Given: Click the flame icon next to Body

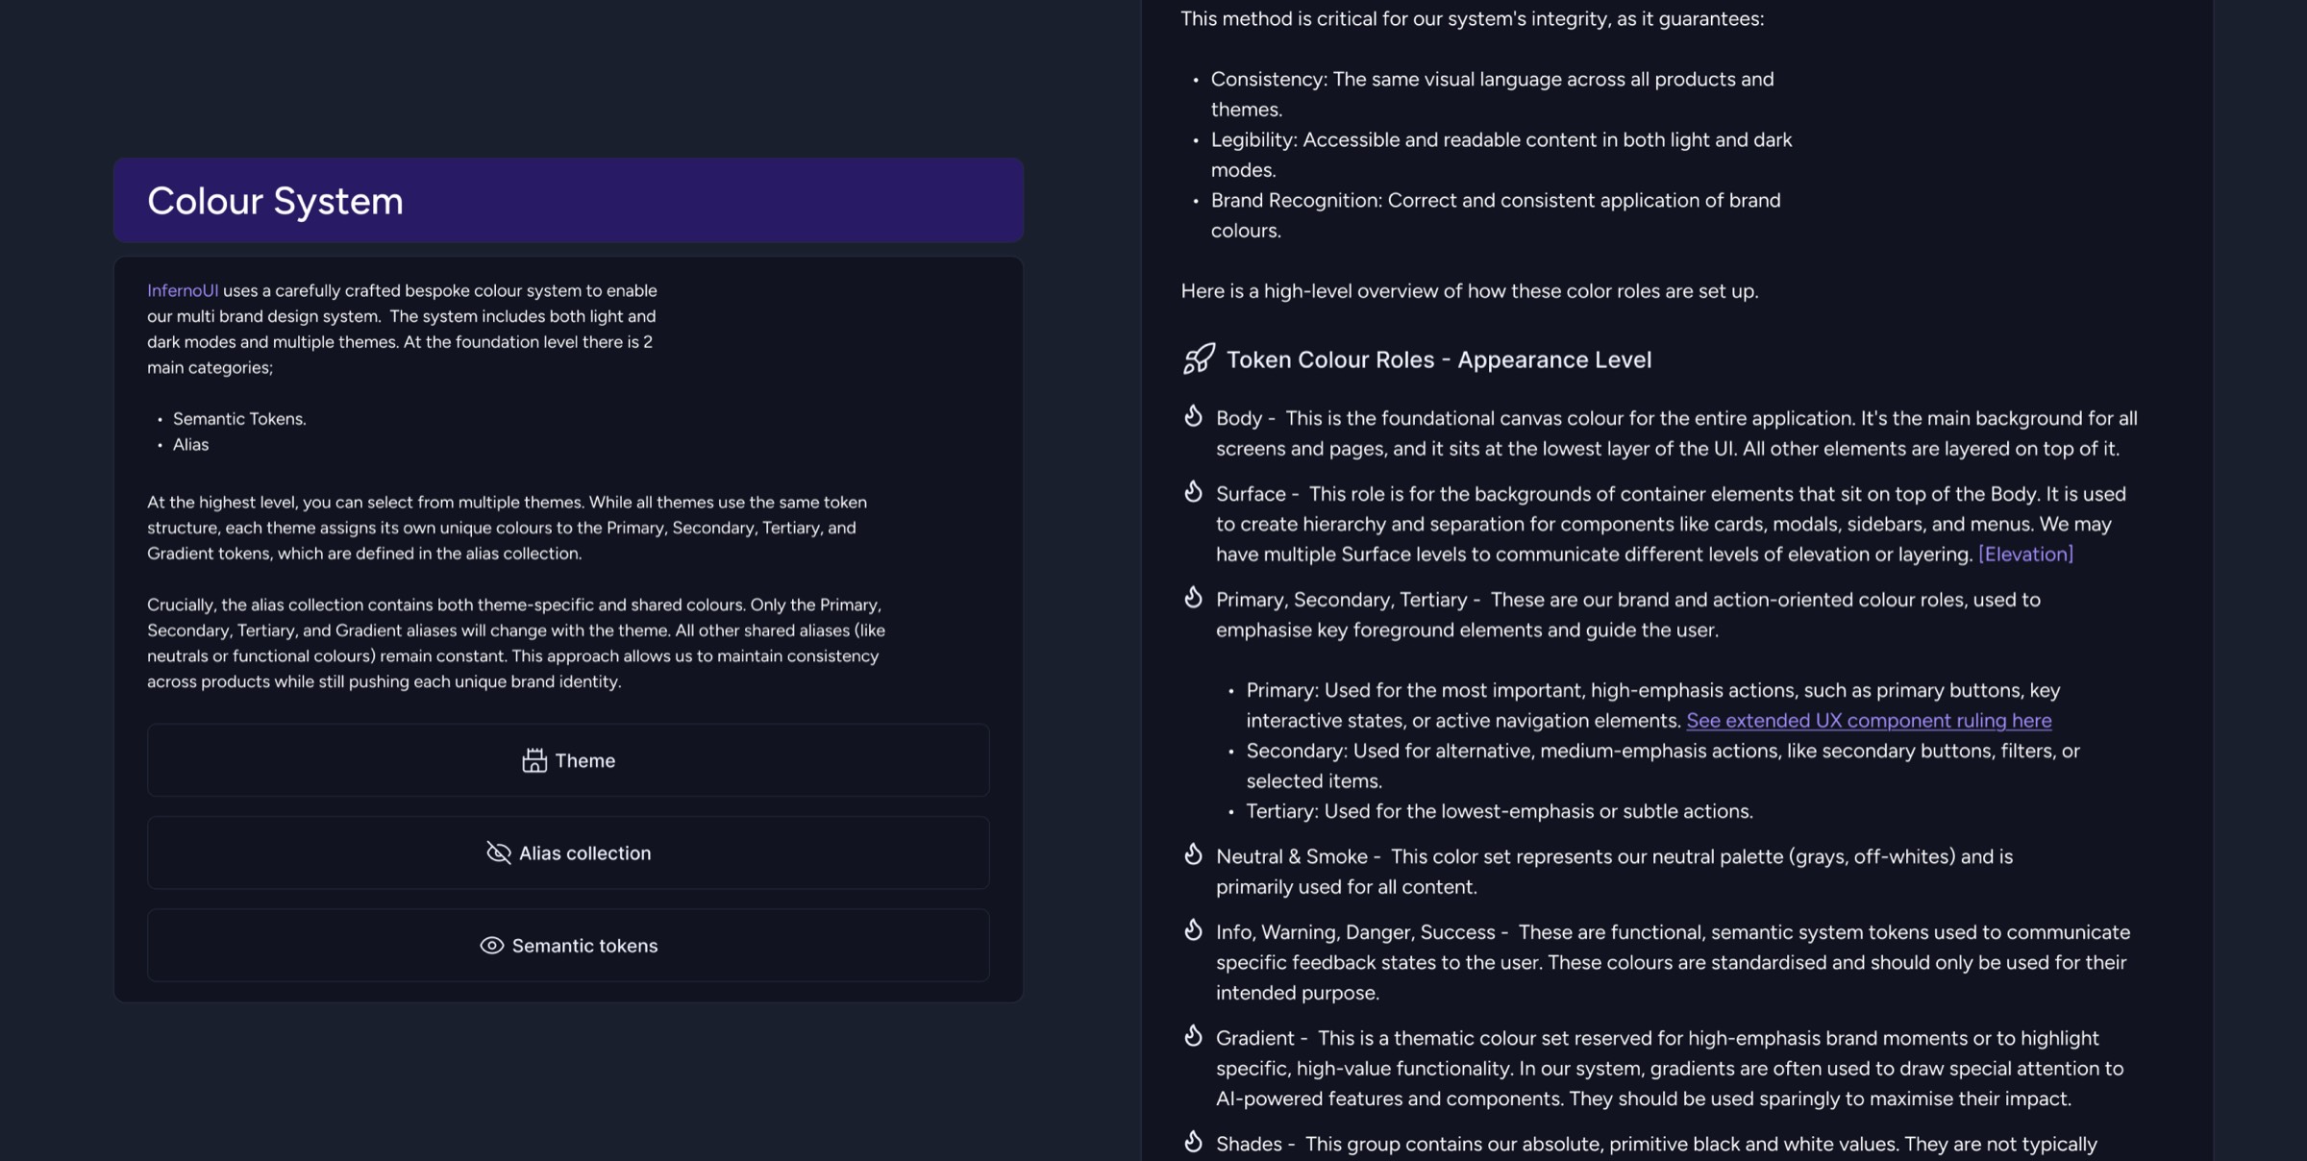Looking at the screenshot, I should [x=1193, y=415].
